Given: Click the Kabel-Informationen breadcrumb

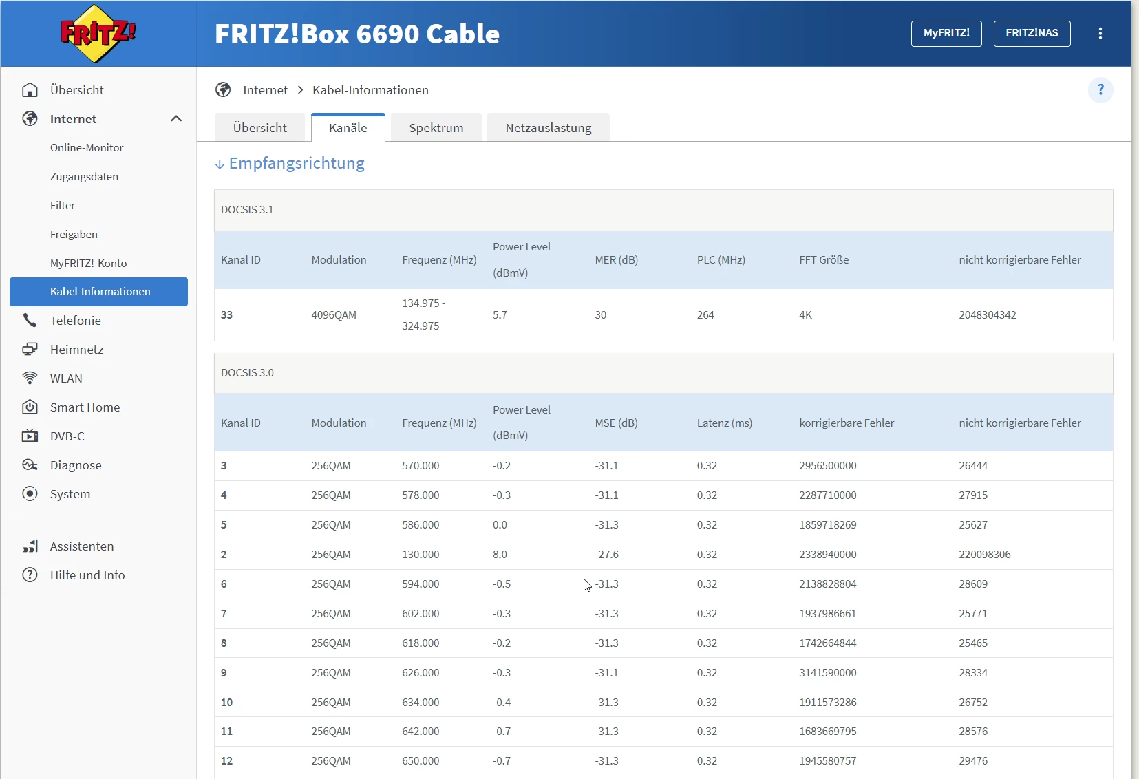Looking at the screenshot, I should pos(370,90).
